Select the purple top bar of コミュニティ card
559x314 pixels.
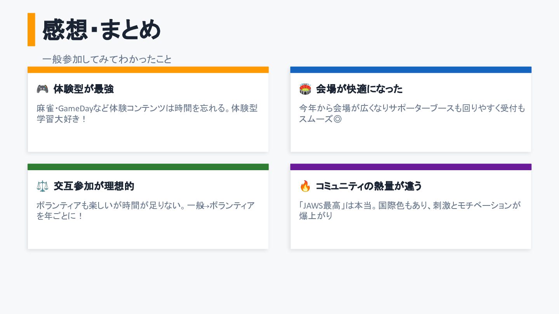pyautogui.click(x=411, y=167)
